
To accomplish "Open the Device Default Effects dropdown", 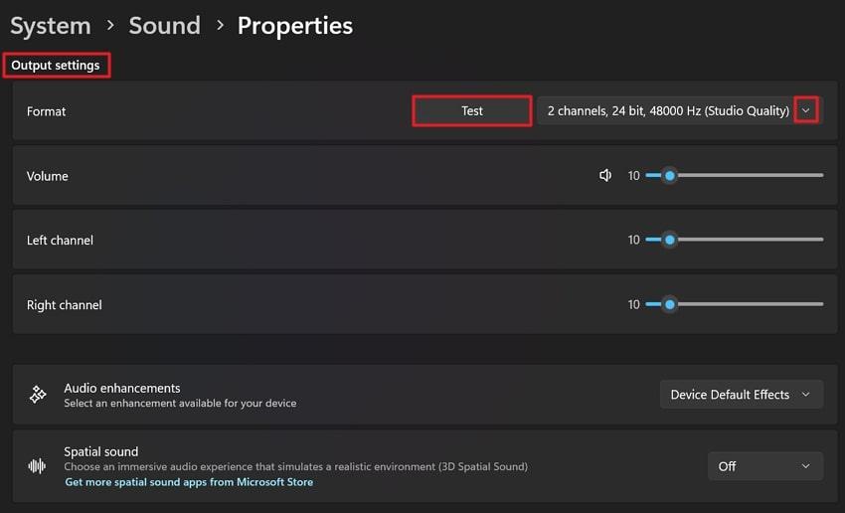I will pos(742,395).
